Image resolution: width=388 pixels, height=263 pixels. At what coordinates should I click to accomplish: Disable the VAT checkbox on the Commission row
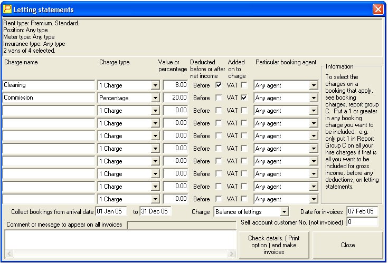coord(244,98)
